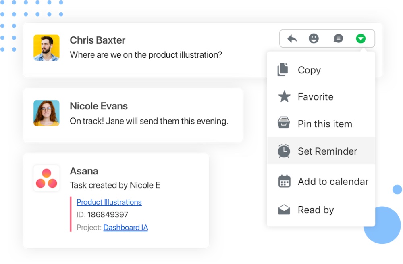
Task: Choose Set Reminder from the context menu
Action: pos(327,151)
